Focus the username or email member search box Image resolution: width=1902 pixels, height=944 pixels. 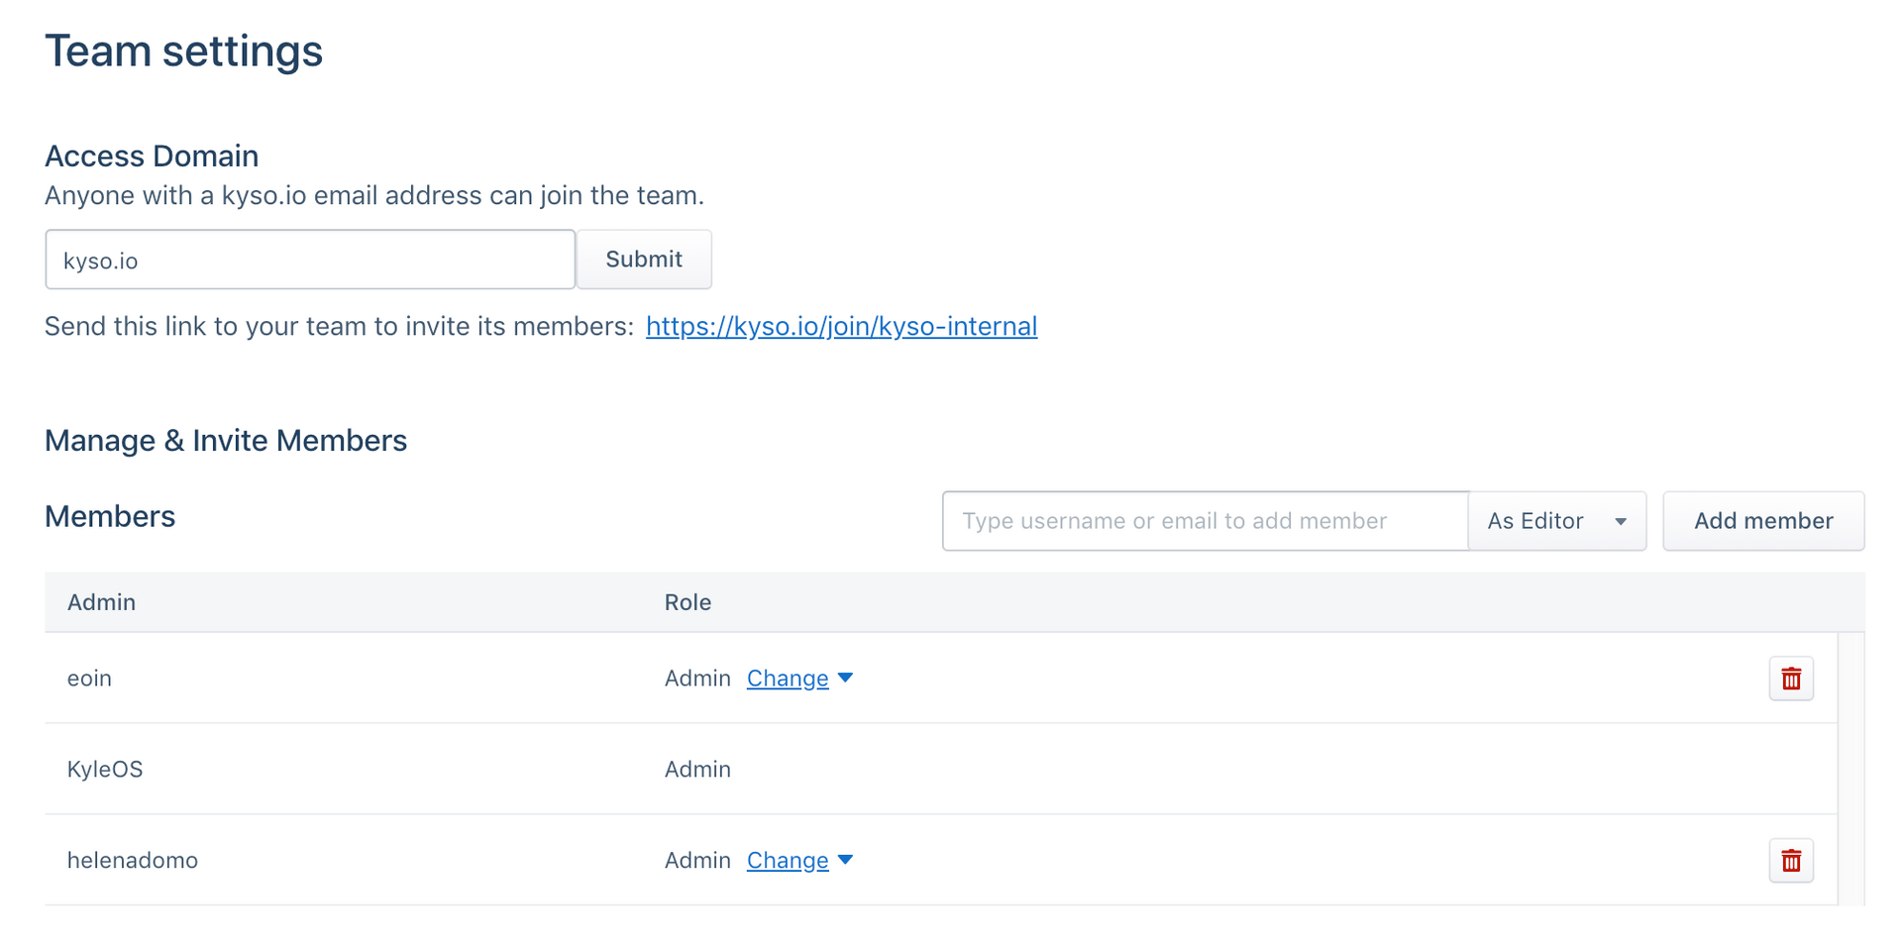(x=1205, y=520)
